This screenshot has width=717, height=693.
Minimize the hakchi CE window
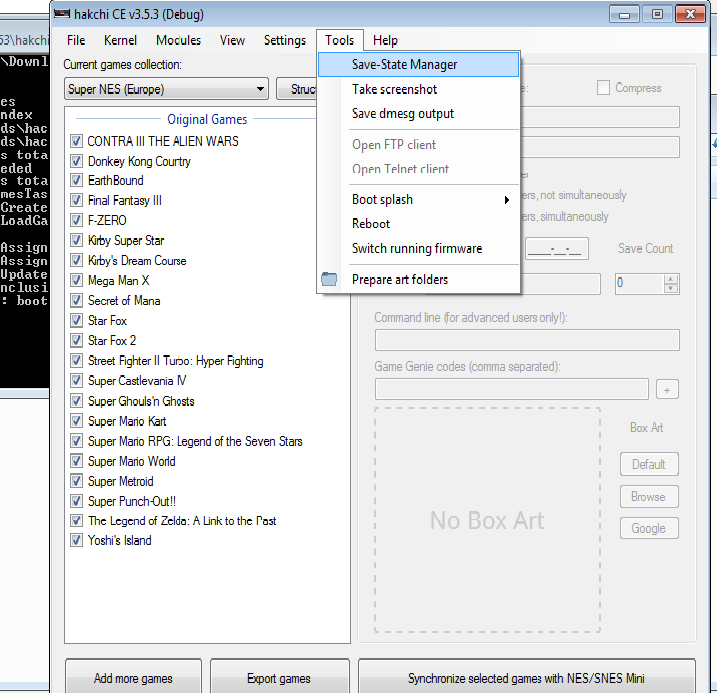[x=624, y=15]
